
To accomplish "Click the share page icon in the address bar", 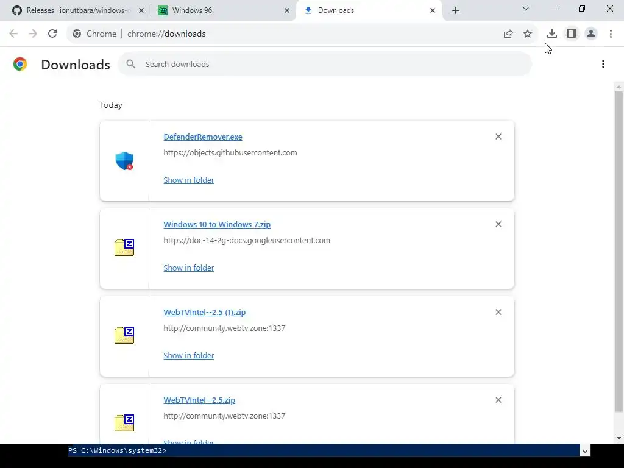I will [x=508, y=34].
